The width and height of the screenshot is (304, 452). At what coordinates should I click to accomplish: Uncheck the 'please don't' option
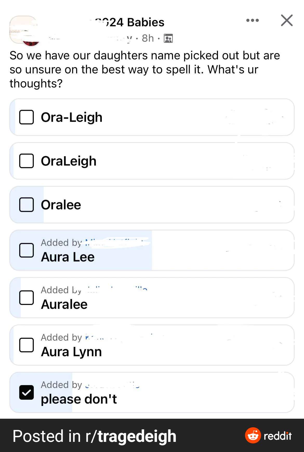click(x=27, y=392)
